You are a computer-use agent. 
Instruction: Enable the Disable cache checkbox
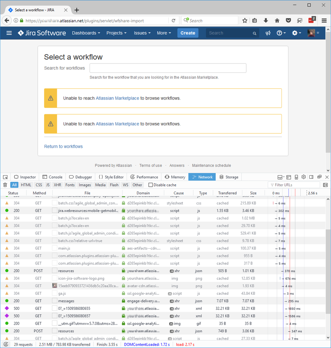point(151,185)
